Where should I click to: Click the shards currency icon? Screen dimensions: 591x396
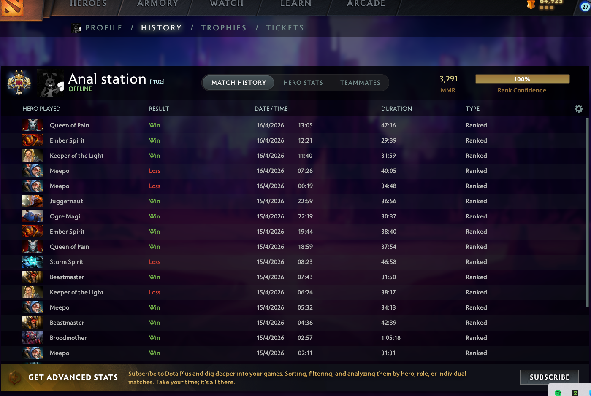point(531,4)
